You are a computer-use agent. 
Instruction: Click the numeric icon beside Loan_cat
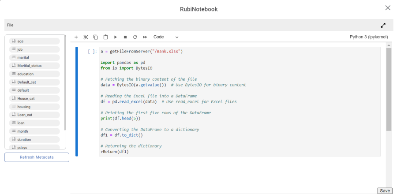pyautogui.click(x=14, y=115)
